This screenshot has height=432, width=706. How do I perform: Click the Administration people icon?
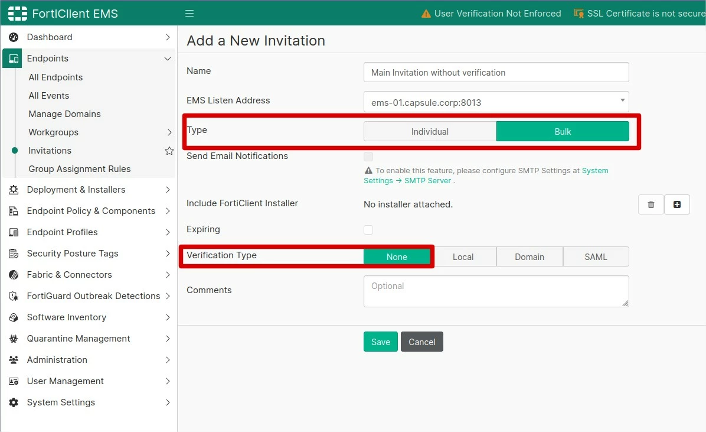click(14, 360)
